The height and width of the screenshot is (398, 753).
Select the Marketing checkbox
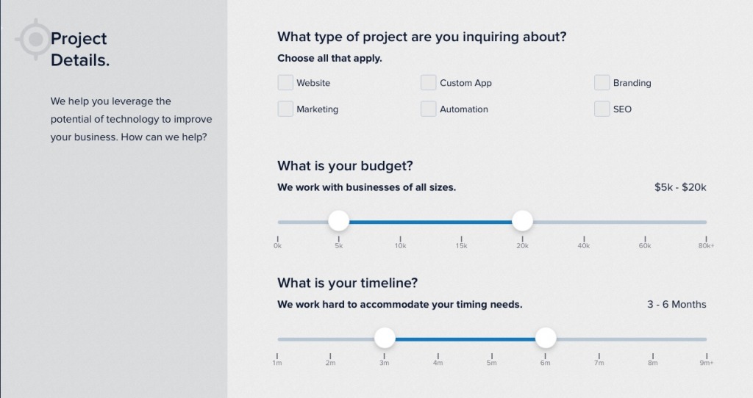(285, 109)
